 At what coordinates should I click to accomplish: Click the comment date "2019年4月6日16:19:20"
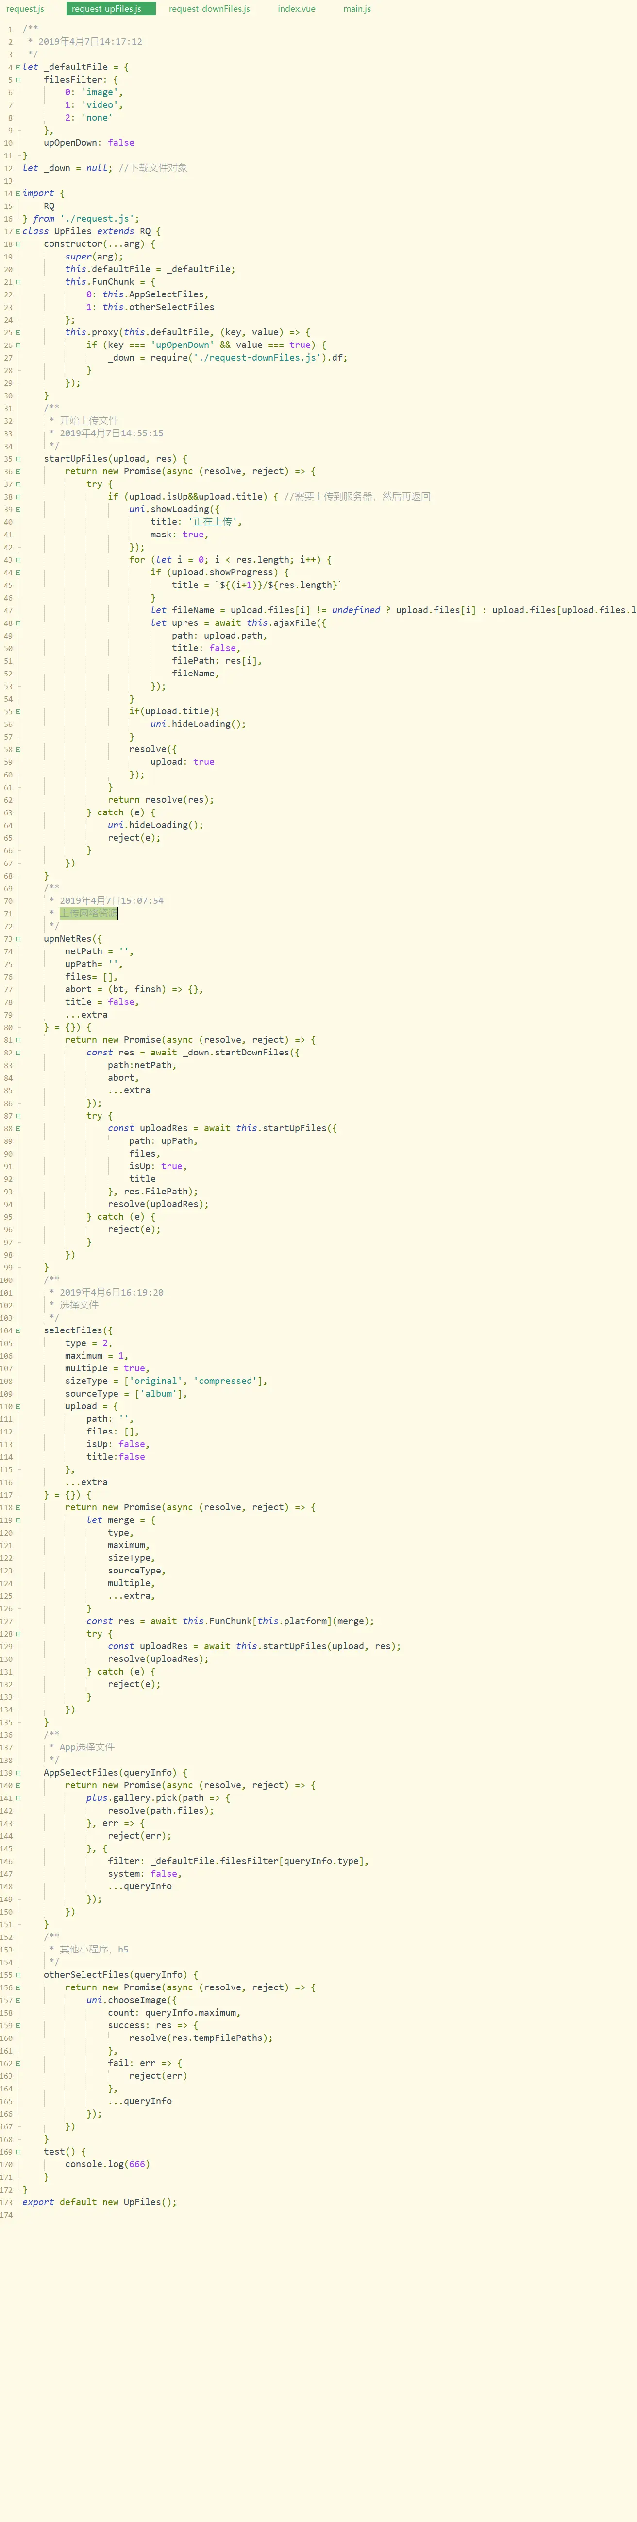112,1292
